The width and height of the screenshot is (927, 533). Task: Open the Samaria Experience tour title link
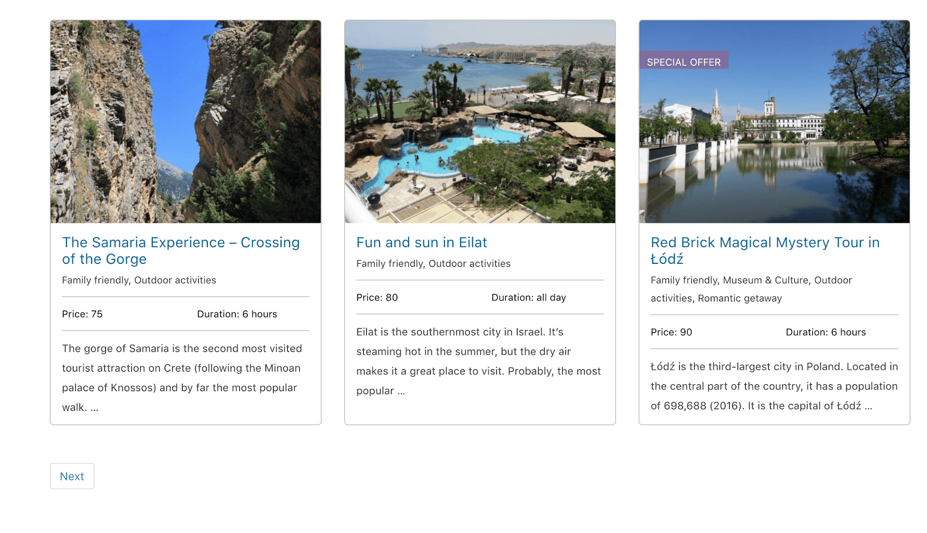pyautogui.click(x=181, y=251)
